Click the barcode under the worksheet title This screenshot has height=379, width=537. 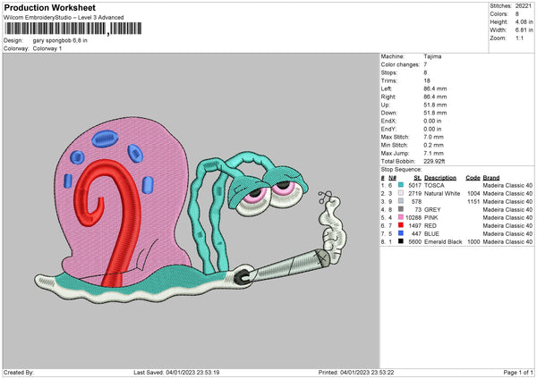click(x=73, y=29)
